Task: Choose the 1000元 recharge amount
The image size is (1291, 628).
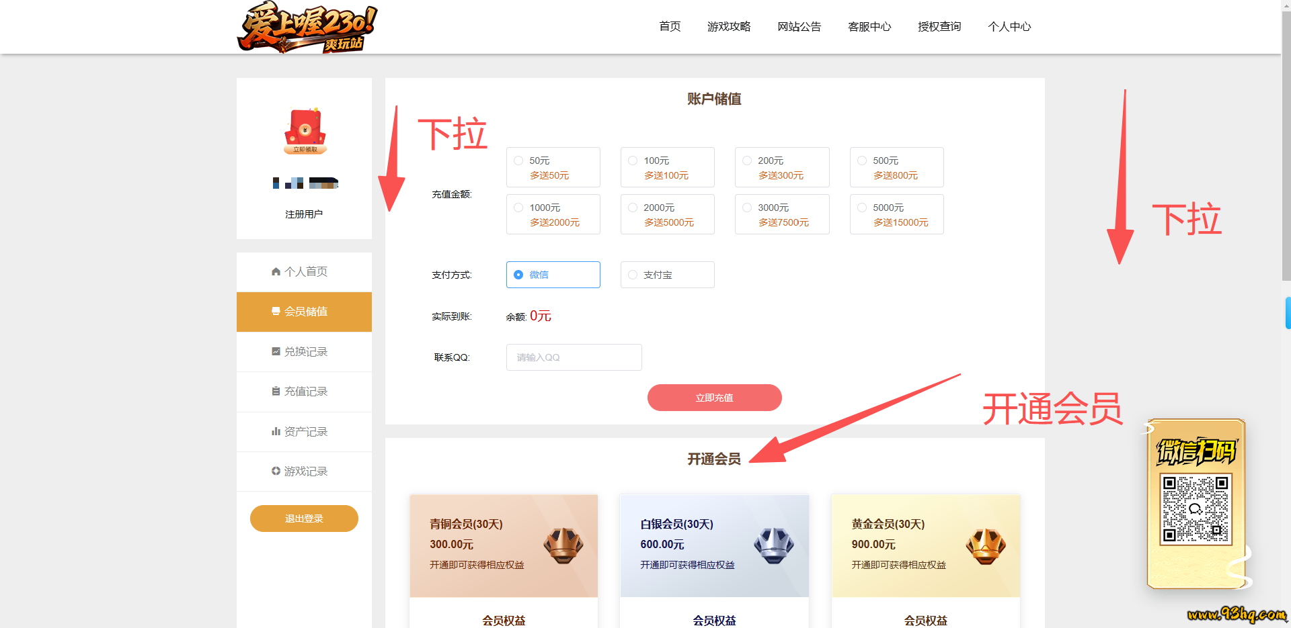Action: [x=553, y=214]
